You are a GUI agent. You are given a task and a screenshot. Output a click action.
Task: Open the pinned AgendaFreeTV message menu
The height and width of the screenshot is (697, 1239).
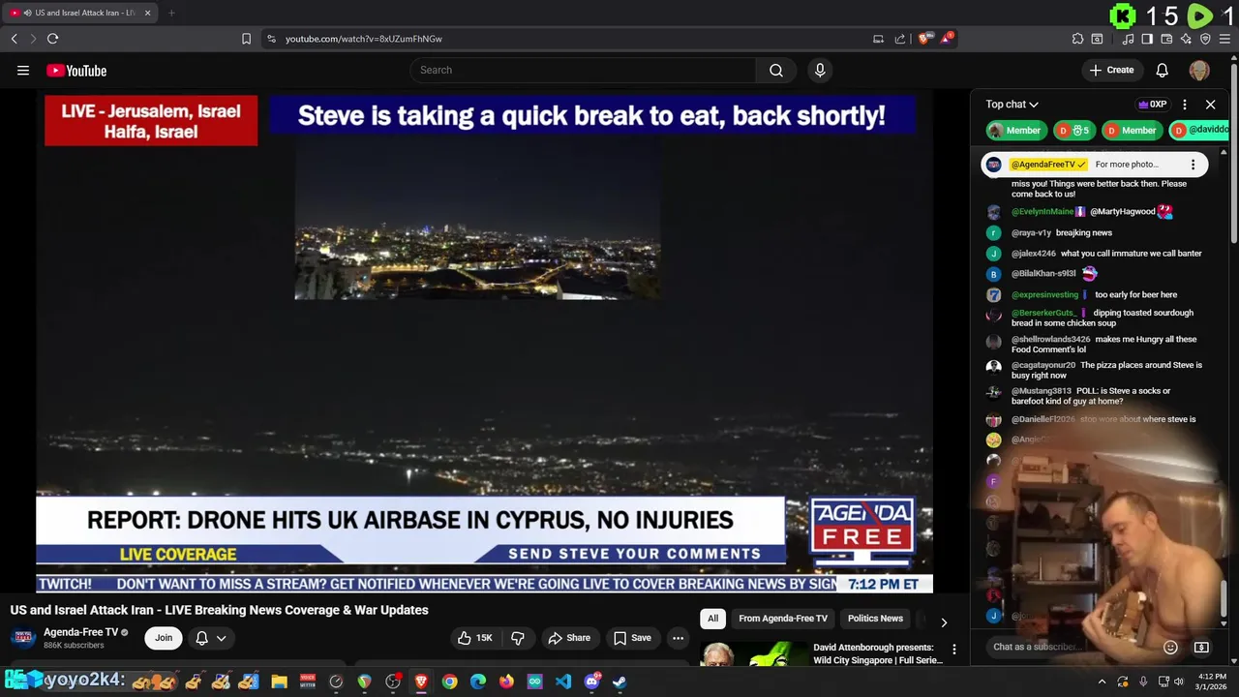pyautogui.click(x=1193, y=165)
